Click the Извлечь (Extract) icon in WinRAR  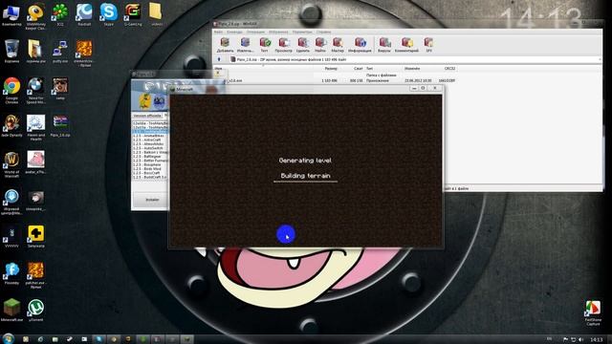(245, 45)
